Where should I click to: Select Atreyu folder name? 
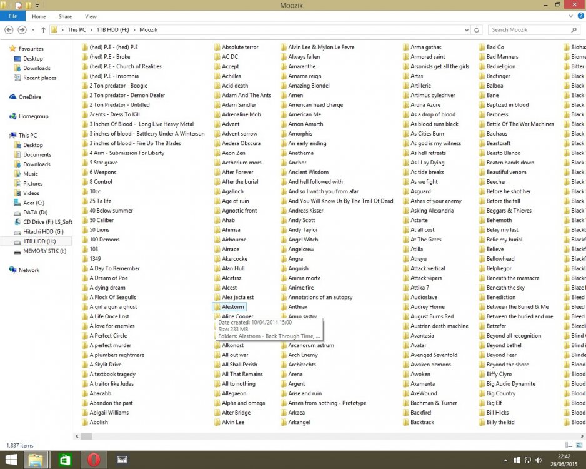click(x=419, y=259)
